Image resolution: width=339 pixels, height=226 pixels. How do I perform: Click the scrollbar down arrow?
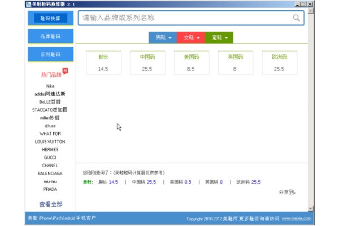(311, 208)
